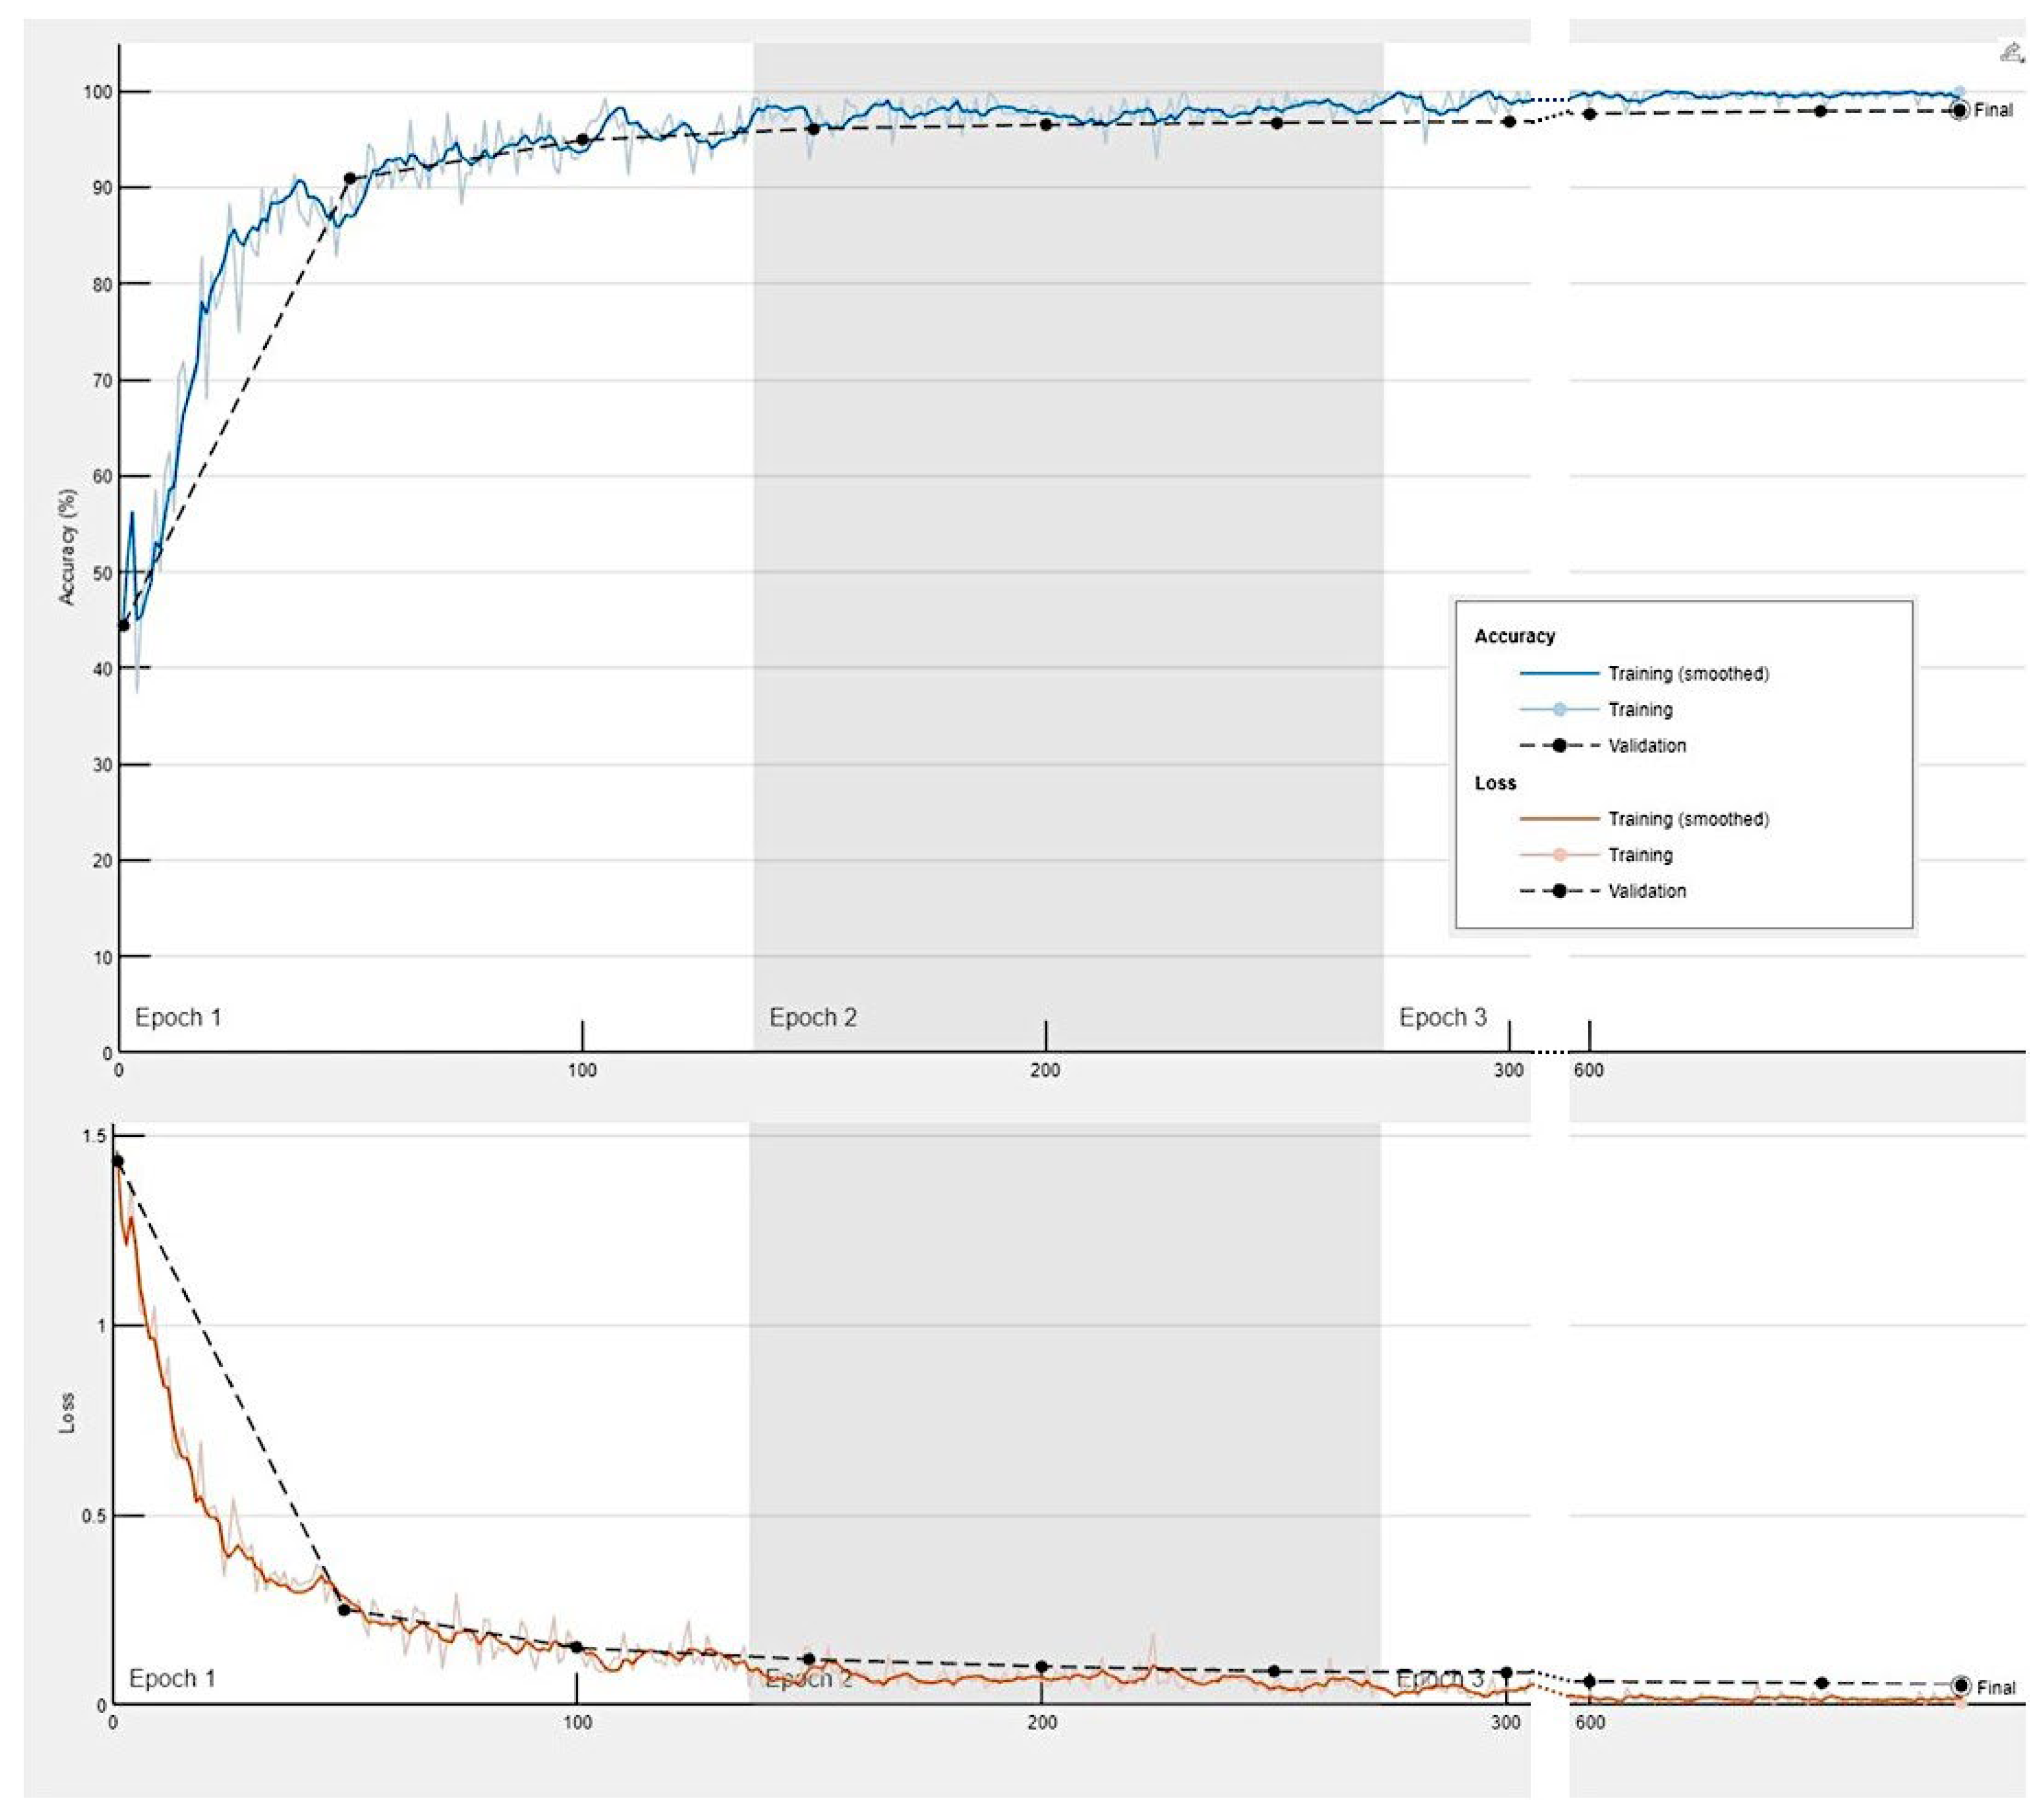
Task: Click the Epoch 2 label in accuracy plot
Action: [813, 1018]
